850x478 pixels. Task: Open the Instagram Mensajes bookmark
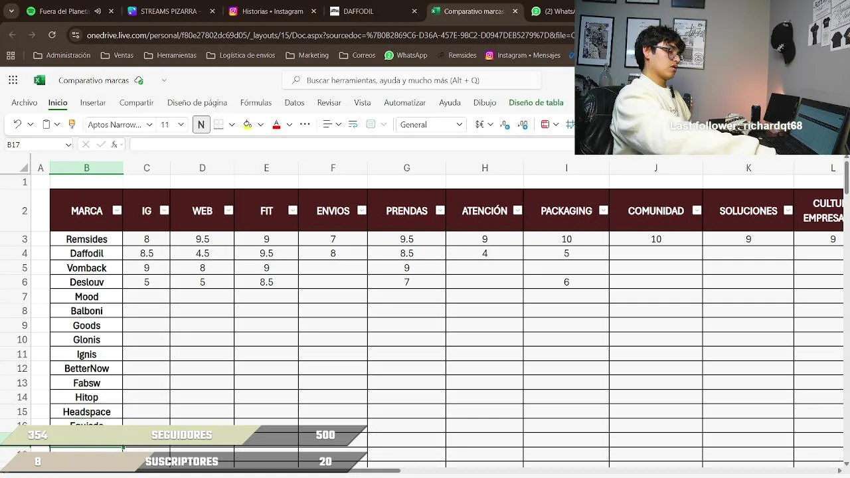pyautogui.click(x=523, y=55)
